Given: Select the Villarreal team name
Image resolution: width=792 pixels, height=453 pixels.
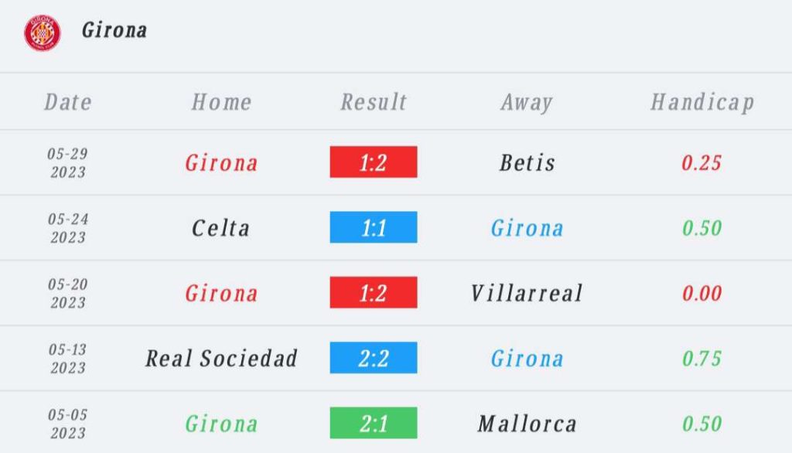Looking at the screenshot, I should click(x=527, y=293).
